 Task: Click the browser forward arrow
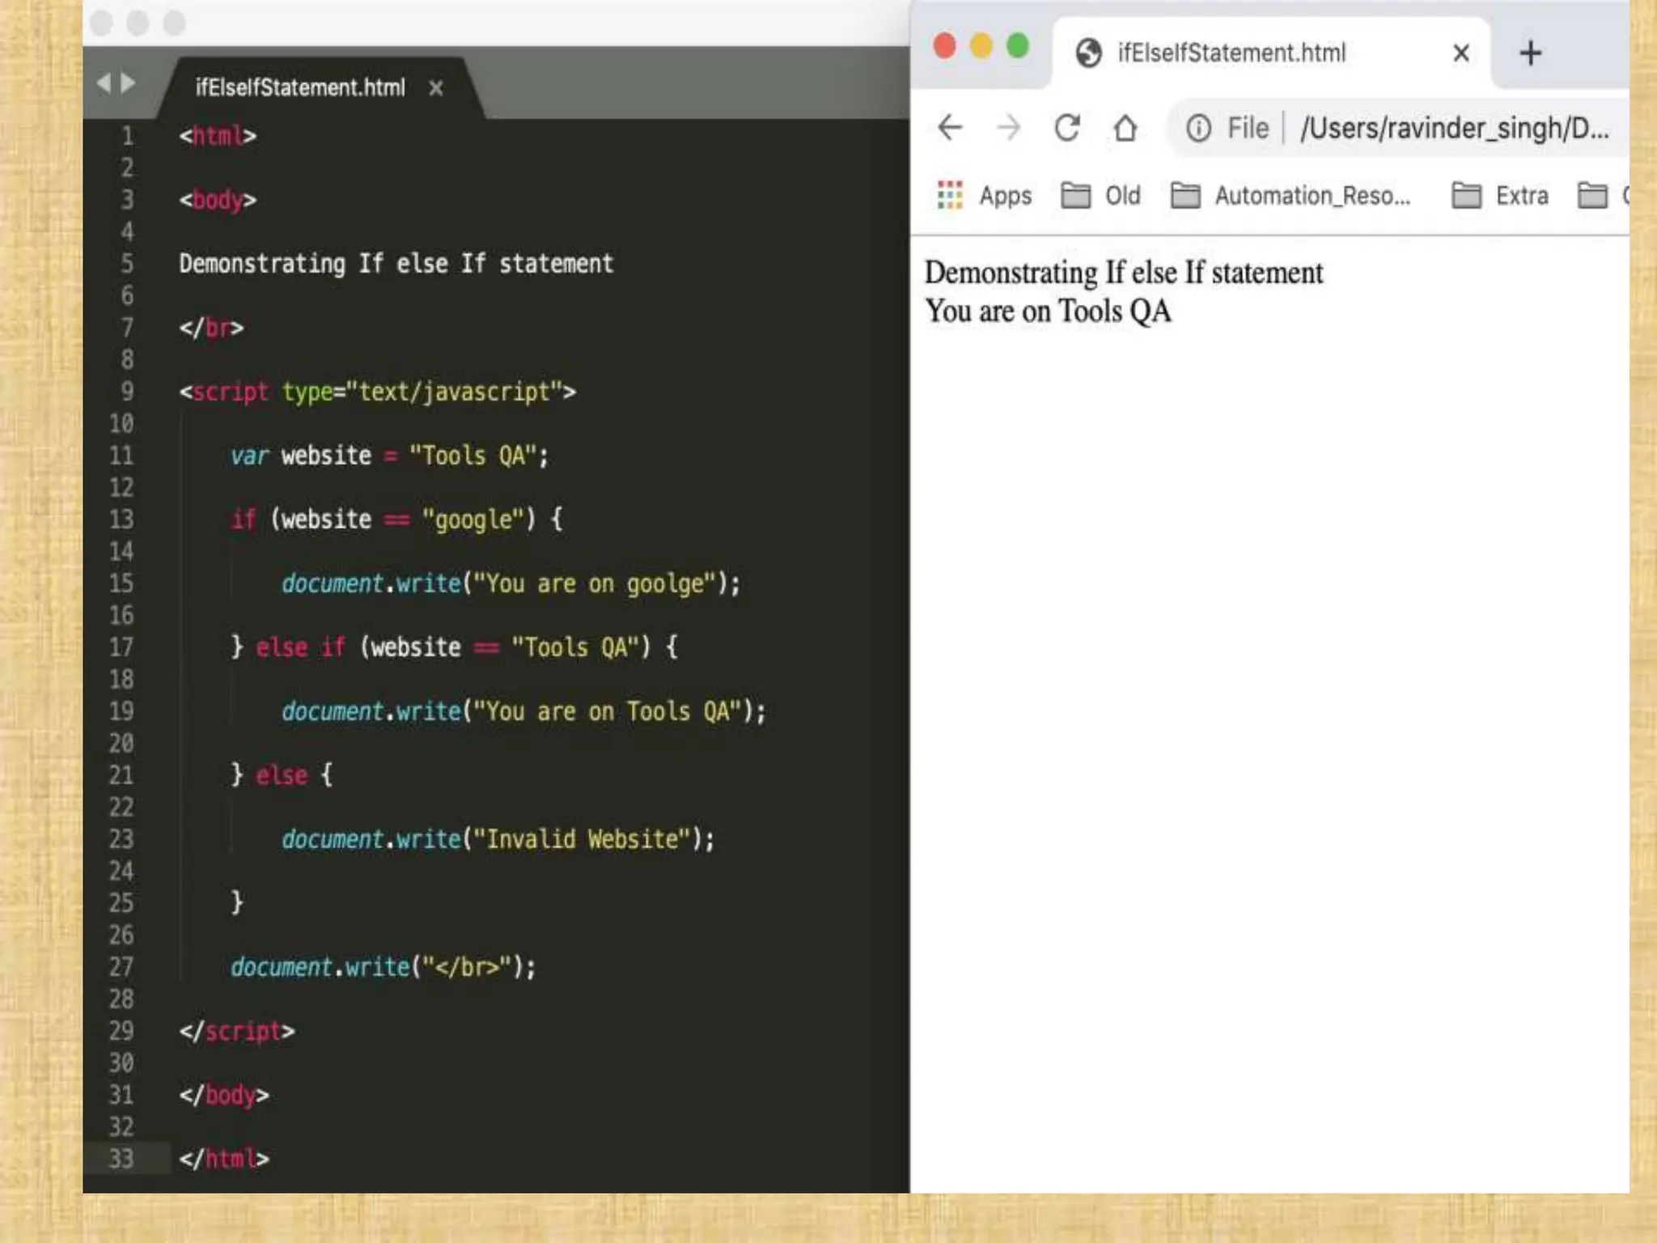pyautogui.click(x=1008, y=128)
